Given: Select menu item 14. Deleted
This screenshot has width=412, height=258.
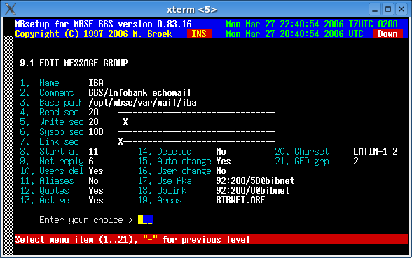Looking at the screenshot, I should (165, 151).
